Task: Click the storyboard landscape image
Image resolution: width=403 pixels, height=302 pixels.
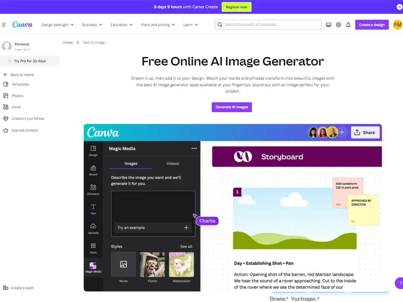Action: (295, 218)
